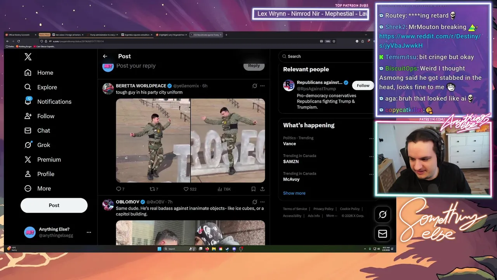Click Grok icon on OBLOMOV post

[255, 202]
